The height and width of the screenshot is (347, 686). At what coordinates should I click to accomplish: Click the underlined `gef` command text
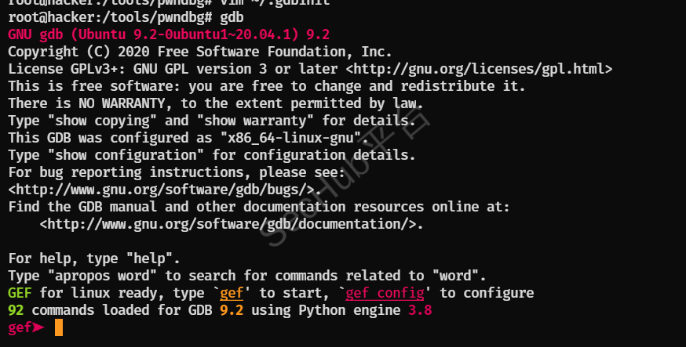pos(232,293)
